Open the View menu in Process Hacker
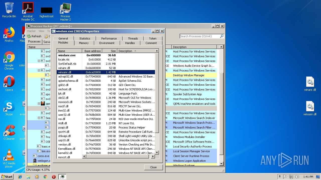Screen dimensions: 321x180 [42, 31]
